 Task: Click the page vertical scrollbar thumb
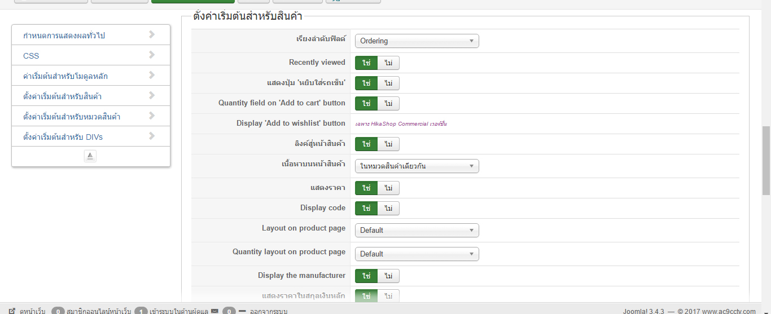[766, 161]
